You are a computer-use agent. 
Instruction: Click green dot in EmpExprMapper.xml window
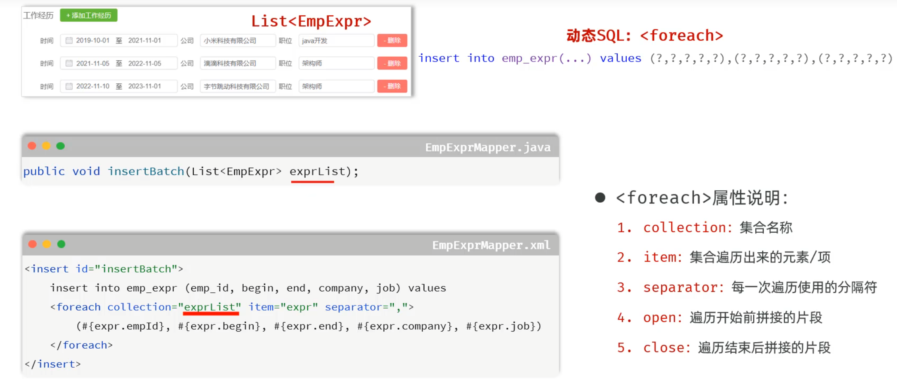(61, 244)
